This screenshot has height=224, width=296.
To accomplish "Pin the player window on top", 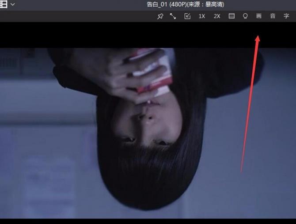I will (160, 16).
